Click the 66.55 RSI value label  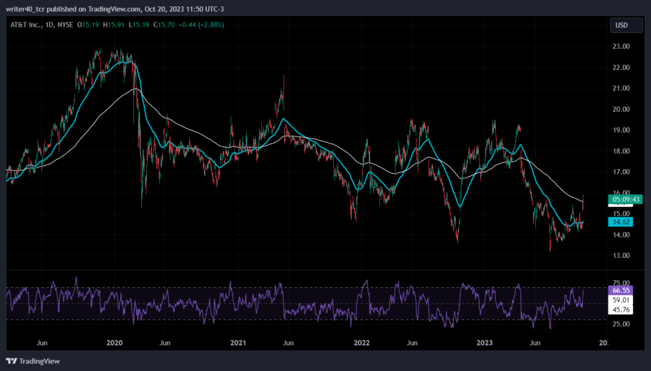coord(620,290)
